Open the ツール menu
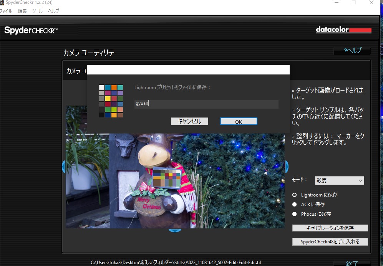The image size is (383, 266). pos(38,11)
